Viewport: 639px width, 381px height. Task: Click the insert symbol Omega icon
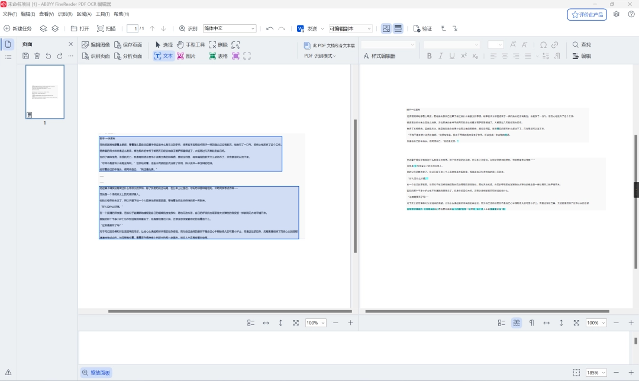pyautogui.click(x=543, y=45)
